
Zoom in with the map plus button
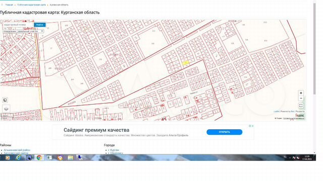tap(301, 93)
